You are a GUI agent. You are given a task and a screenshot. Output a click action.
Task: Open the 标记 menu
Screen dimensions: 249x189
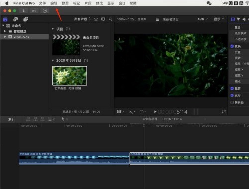(77, 3)
